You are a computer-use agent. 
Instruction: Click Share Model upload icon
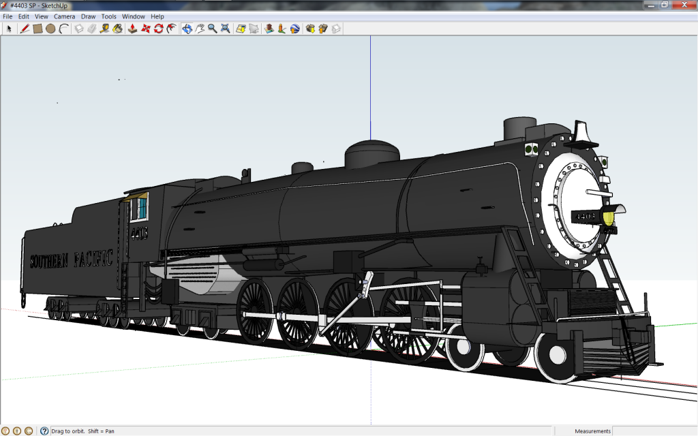[x=323, y=29]
